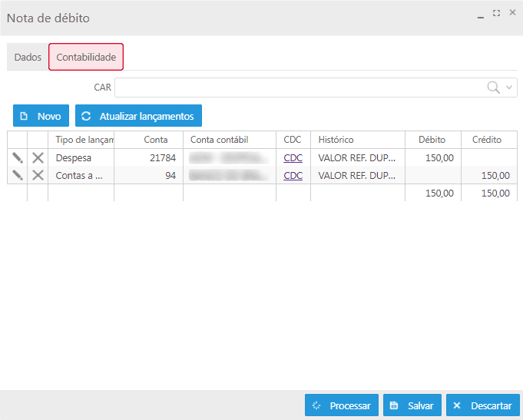Select the Contabilidade tab
This screenshot has width=523, height=420.
pyautogui.click(x=86, y=58)
